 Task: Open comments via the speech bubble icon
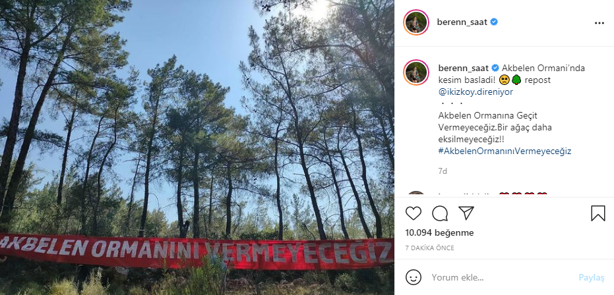(440, 213)
